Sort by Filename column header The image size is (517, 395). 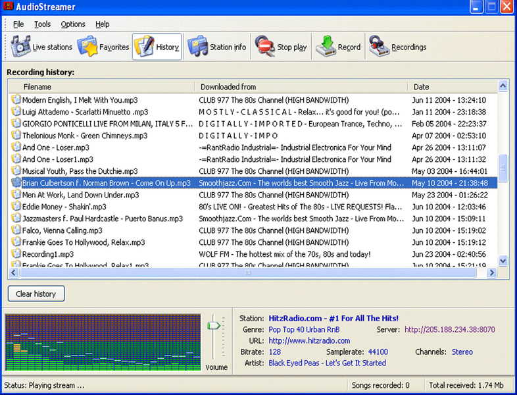[101, 87]
